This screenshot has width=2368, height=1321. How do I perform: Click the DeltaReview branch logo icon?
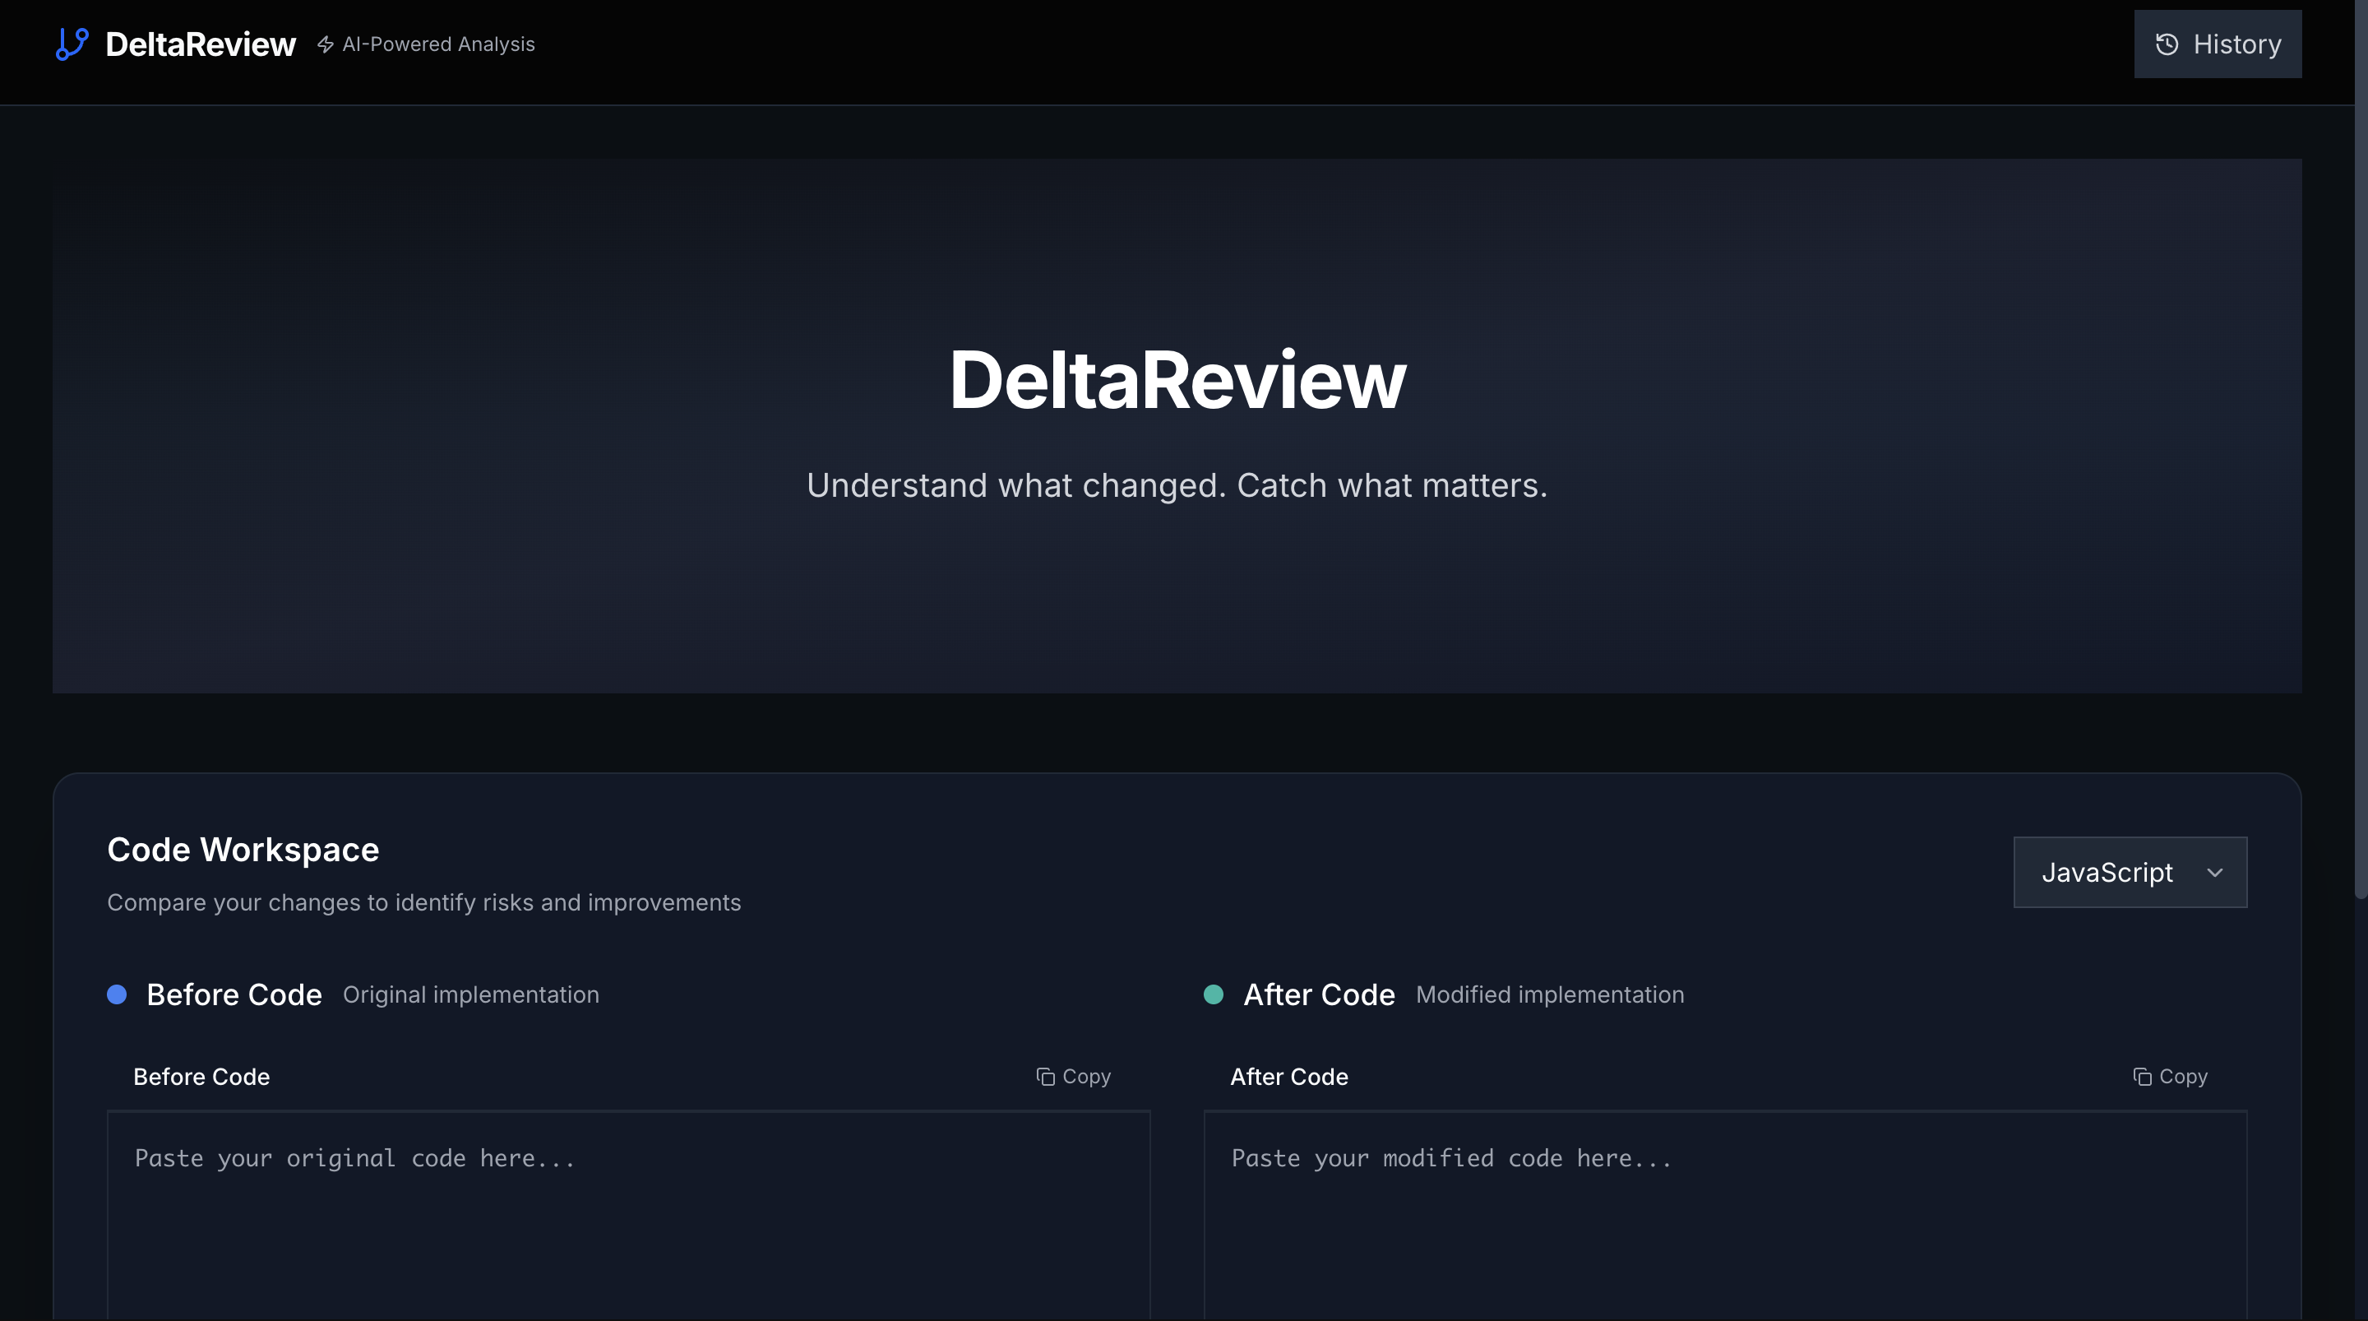tap(72, 44)
